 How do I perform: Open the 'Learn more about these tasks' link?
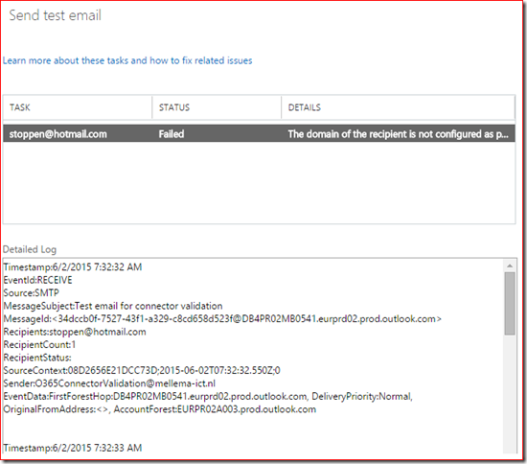pyautogui.click(x=127, y=60)
